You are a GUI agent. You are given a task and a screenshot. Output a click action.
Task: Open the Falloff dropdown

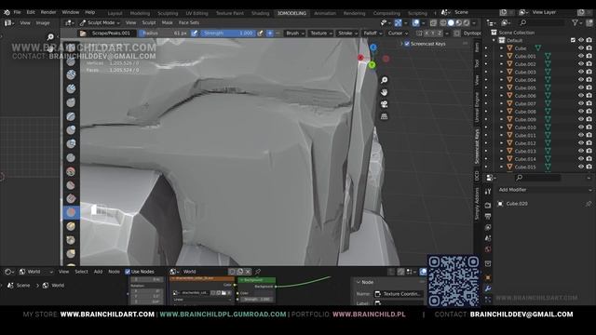click(x=372, y=33)
